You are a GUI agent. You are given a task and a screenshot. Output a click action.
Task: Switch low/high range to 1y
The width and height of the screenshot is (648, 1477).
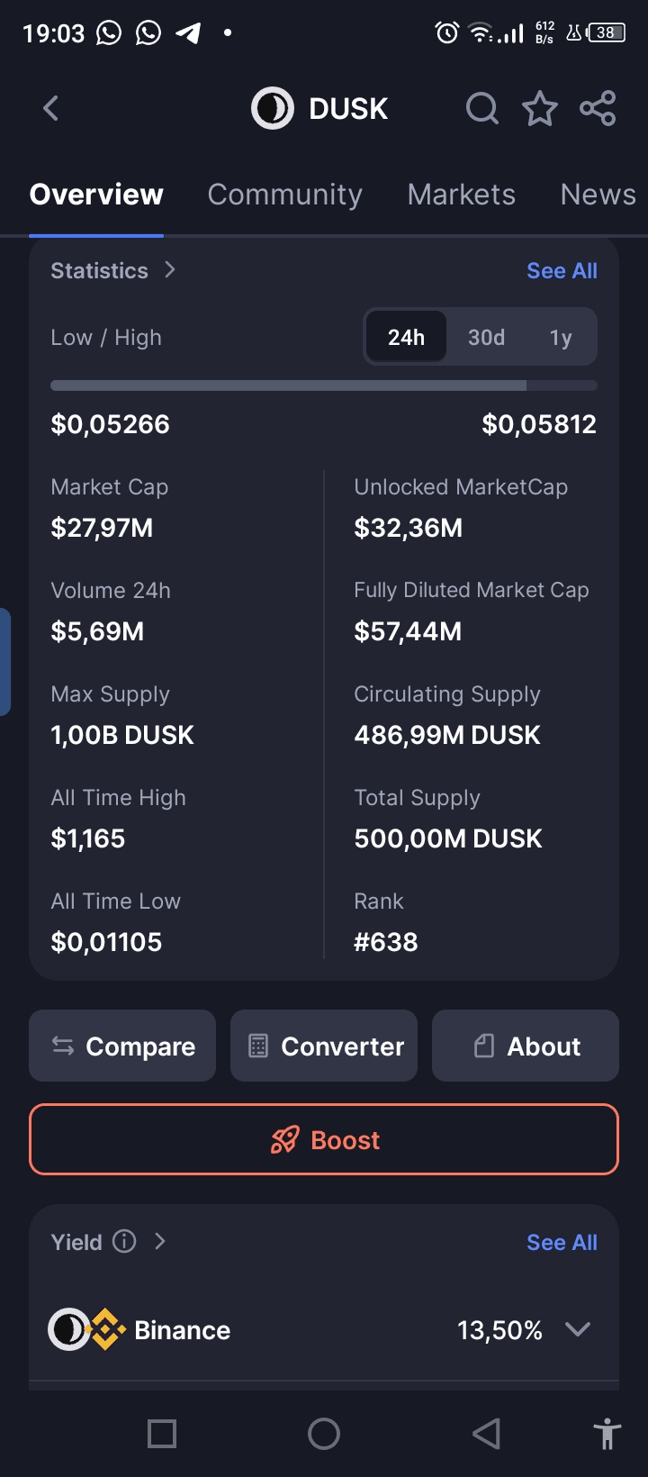(561, 338)
